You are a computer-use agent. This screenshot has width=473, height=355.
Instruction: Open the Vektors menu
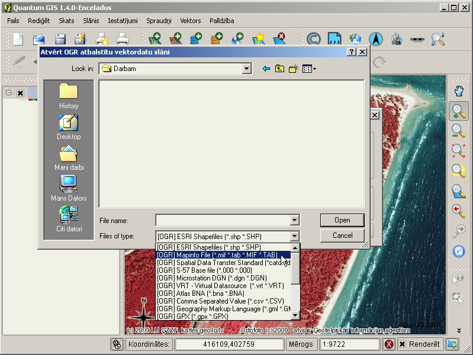click(191, 21)
